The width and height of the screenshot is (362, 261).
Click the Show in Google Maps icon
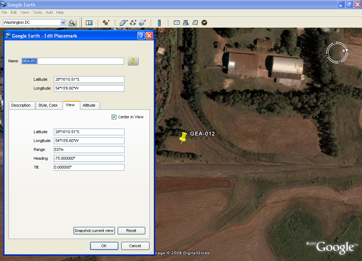tap(195, 22)
